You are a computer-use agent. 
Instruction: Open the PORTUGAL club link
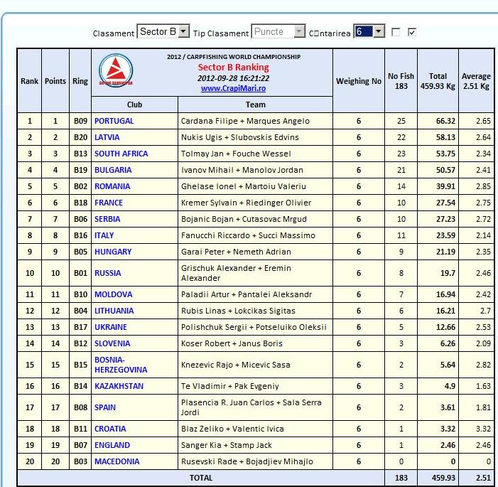click(x=114, y=121)
